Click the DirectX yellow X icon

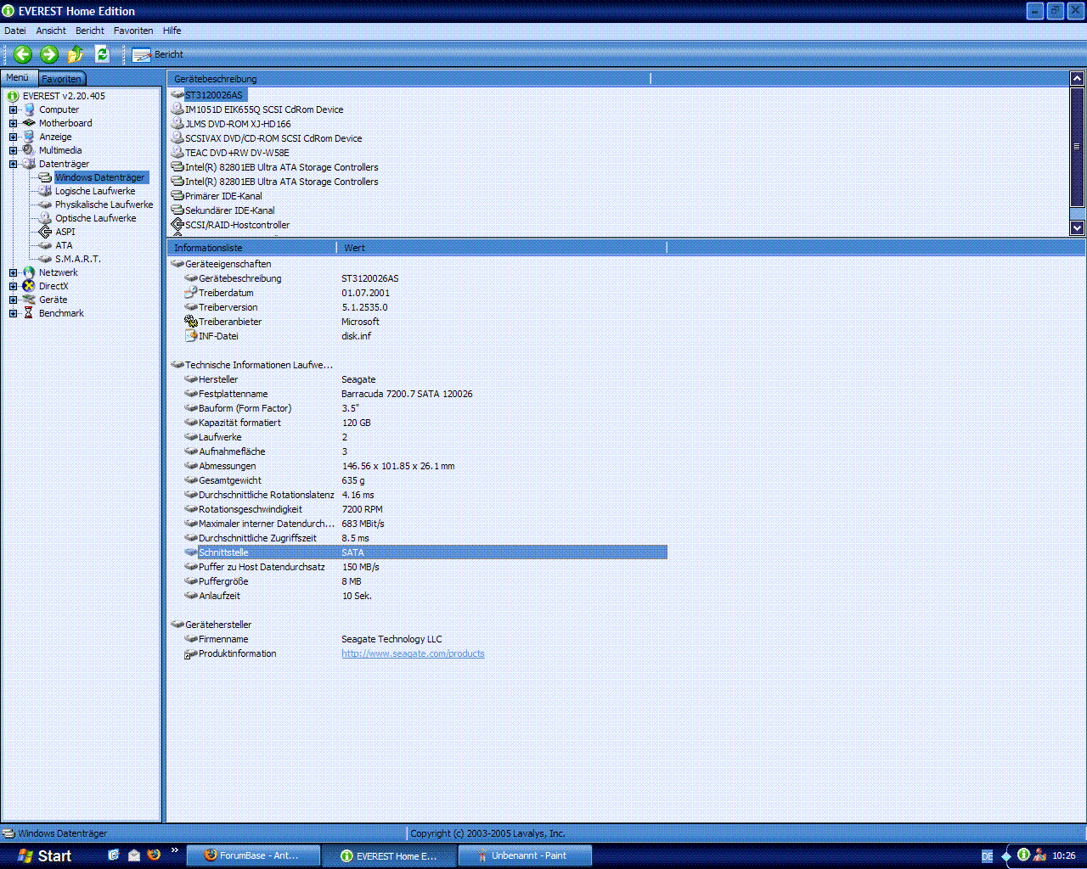tap(29, 286)
